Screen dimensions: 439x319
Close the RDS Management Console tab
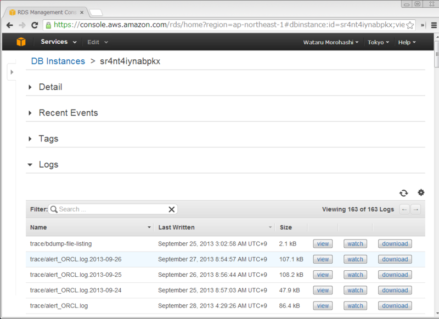click(82, 13)
